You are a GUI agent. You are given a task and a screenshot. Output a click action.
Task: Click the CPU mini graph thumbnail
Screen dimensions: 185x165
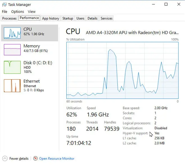[x=12, y=33]
